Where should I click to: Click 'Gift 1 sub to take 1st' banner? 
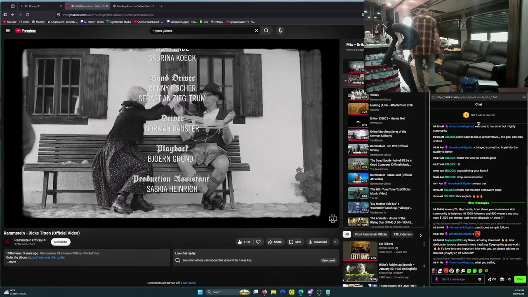tap(478, 115)
